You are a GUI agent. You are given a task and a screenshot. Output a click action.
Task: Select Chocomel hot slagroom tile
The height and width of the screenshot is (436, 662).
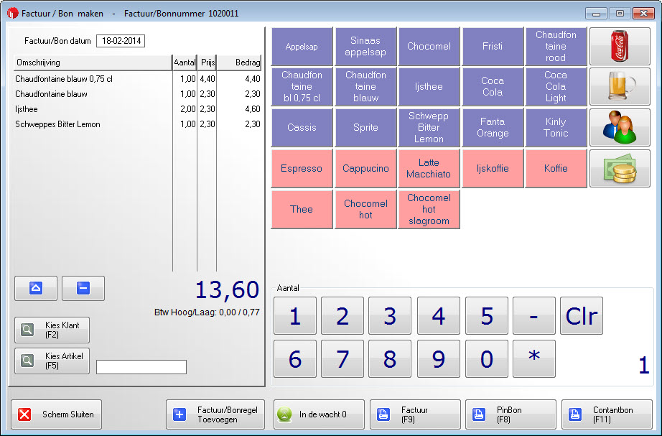click(x=429, y=209)
